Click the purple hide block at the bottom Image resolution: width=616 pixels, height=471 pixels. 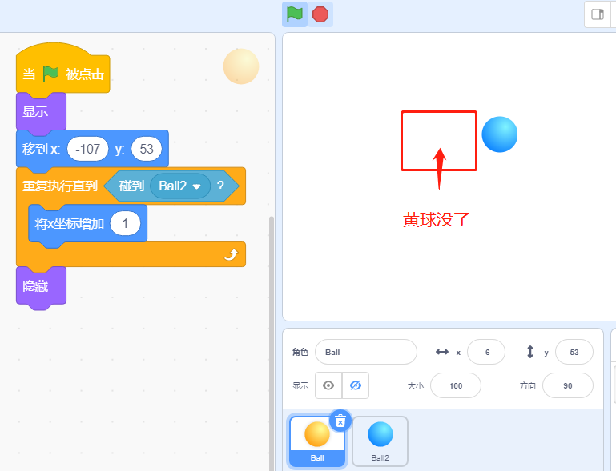(x=41, y=287)
